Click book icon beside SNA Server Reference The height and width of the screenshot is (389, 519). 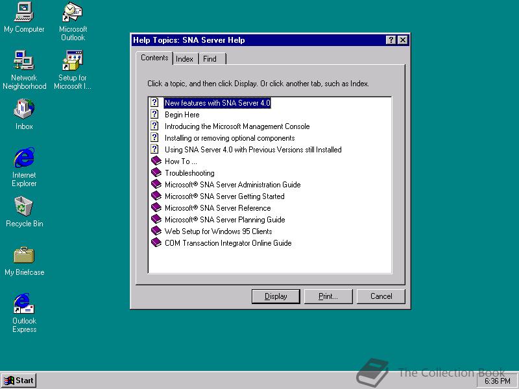[x=156, y=207]
